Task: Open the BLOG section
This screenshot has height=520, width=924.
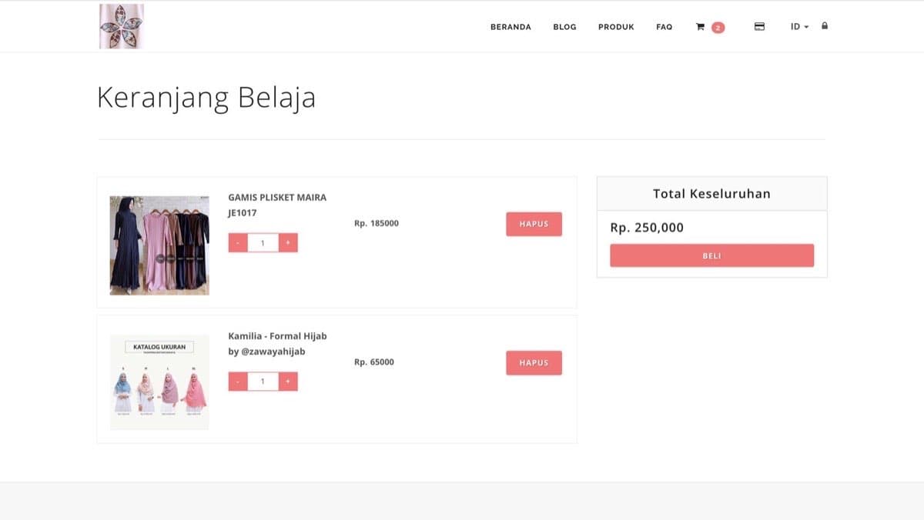Action: click(x=564, y=27)
